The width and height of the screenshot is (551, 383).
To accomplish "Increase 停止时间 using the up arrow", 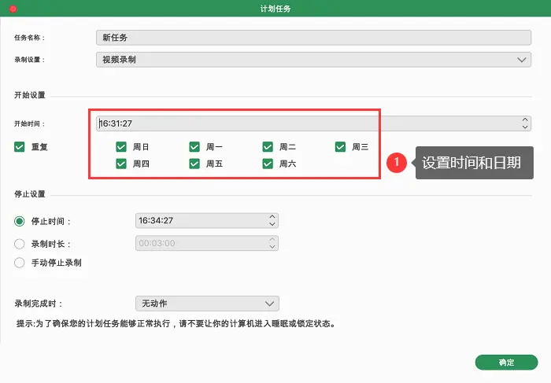I will [x=272, y=217].
